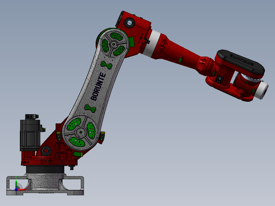Viewport: 275px width, 206px height.
Task: Select the white ring on the red forearm
Action: coord(152,44)
